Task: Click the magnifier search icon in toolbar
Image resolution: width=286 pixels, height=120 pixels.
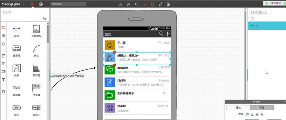Action: pyautogui.click(x=136, y=4)
